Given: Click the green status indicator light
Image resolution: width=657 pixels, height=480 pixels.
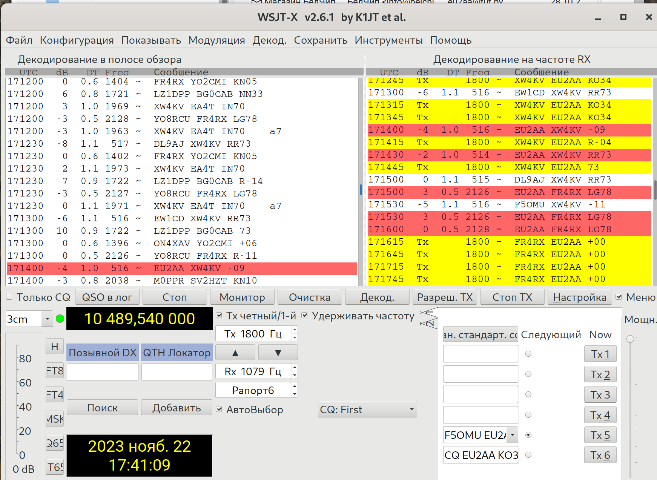Looking at the screenshot, I should tap(60, 319).
